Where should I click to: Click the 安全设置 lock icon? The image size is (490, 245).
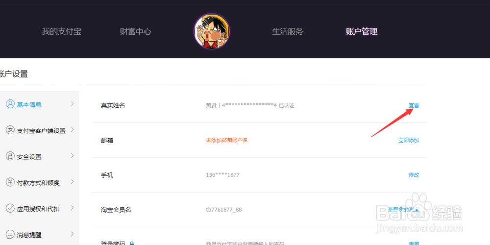point(10,156)
